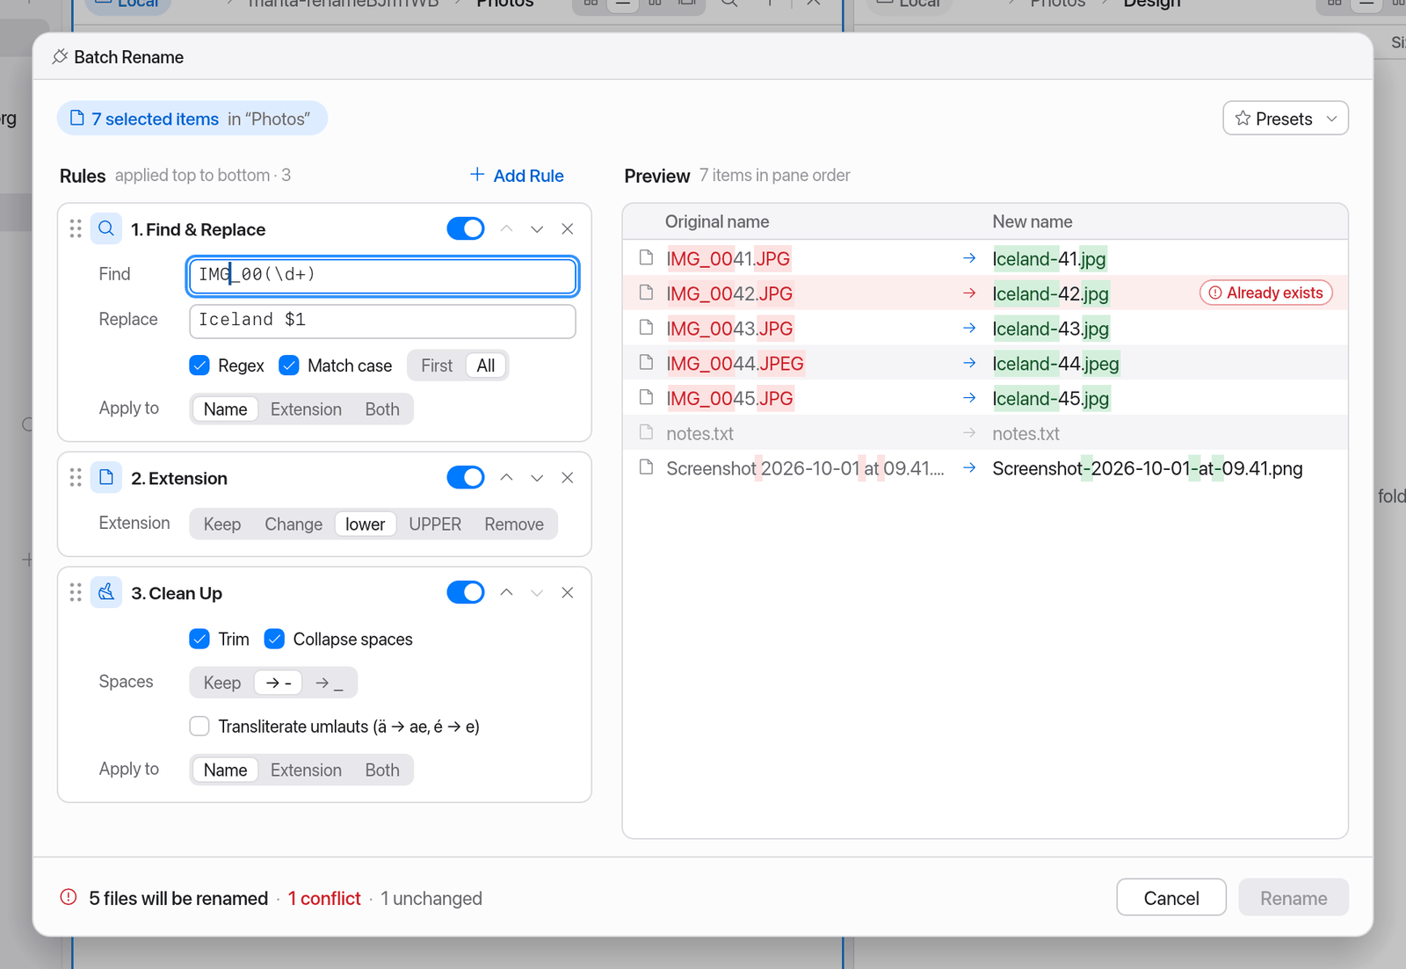The width and height of the screenshot is (1406, 969).
Task: Click Add Rule
Action: [x=518, y=176]
